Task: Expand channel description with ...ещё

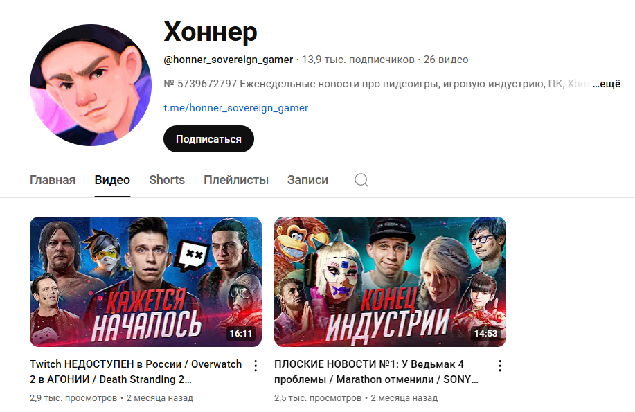Action: 607,84
